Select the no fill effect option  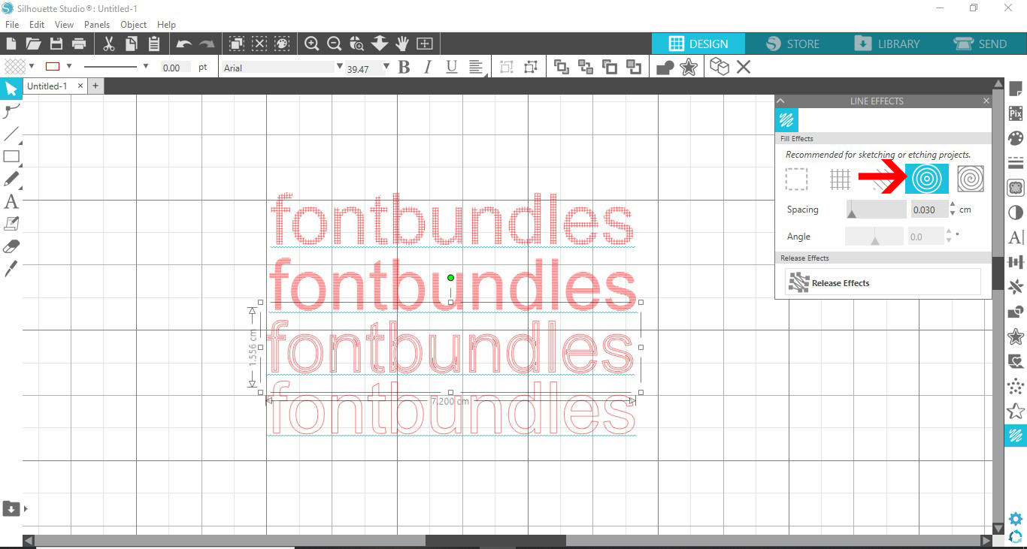point(796,179)
